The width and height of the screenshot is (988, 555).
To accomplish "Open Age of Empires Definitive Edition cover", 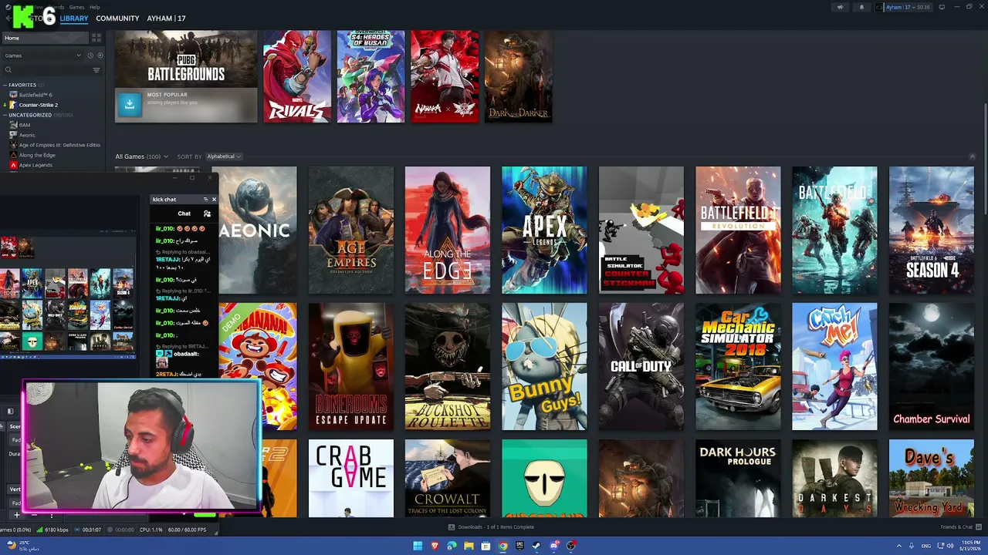I will tap(351, 230).
